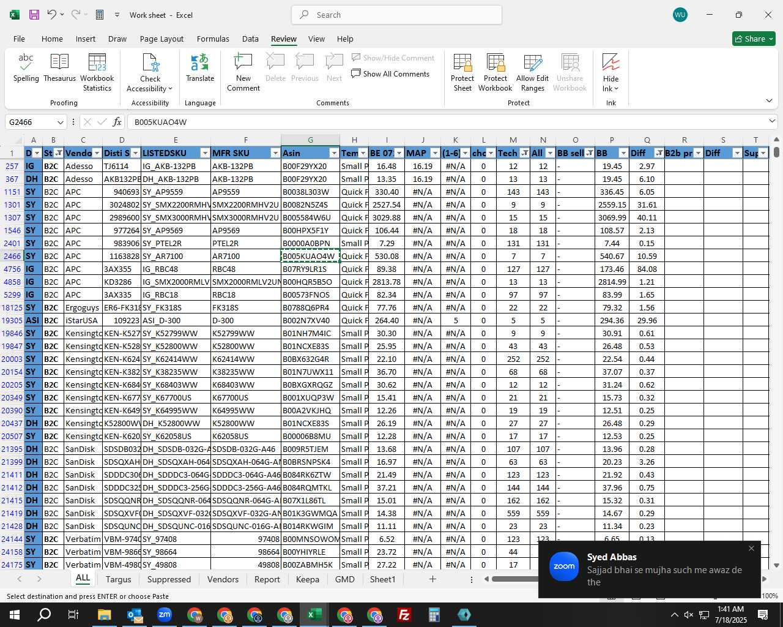This screenshot has width=783, height=627.
Task: Open the Zoom message from Syed Abbas
Action: click(650, 569)
